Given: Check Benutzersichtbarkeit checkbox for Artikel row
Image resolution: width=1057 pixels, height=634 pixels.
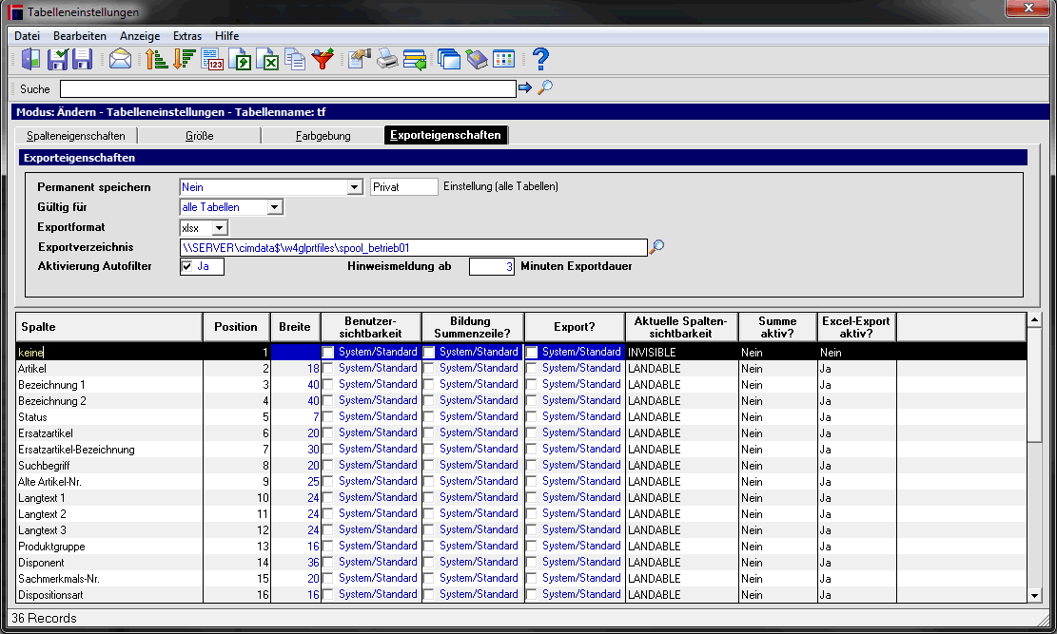Looking at the screenshot, I should click(327, 369).
